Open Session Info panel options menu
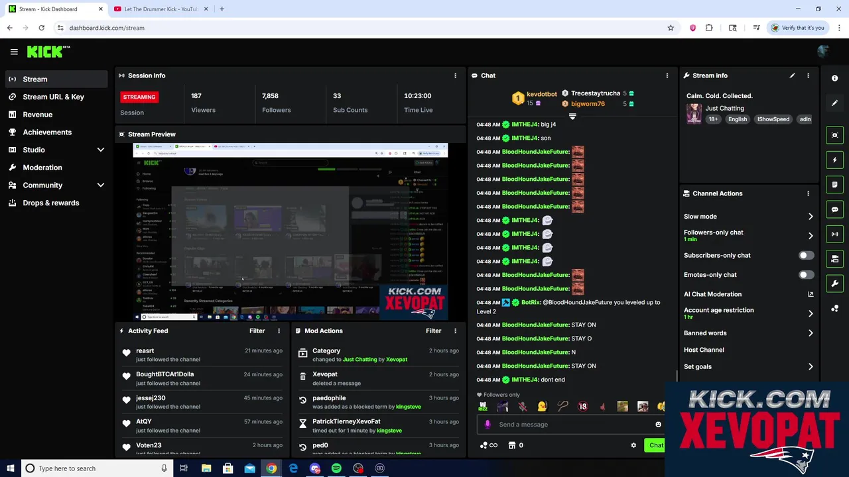The height and width of the screenshot is (477, 849). (455, 76)
